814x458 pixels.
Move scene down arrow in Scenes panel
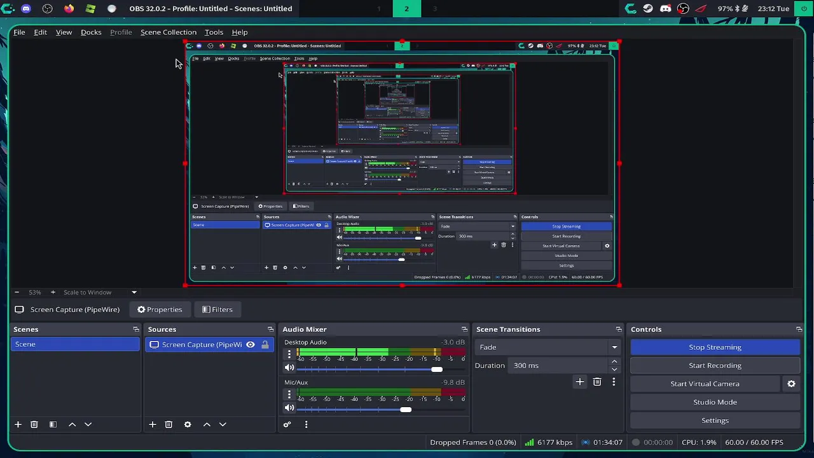(x=88, y=424)
